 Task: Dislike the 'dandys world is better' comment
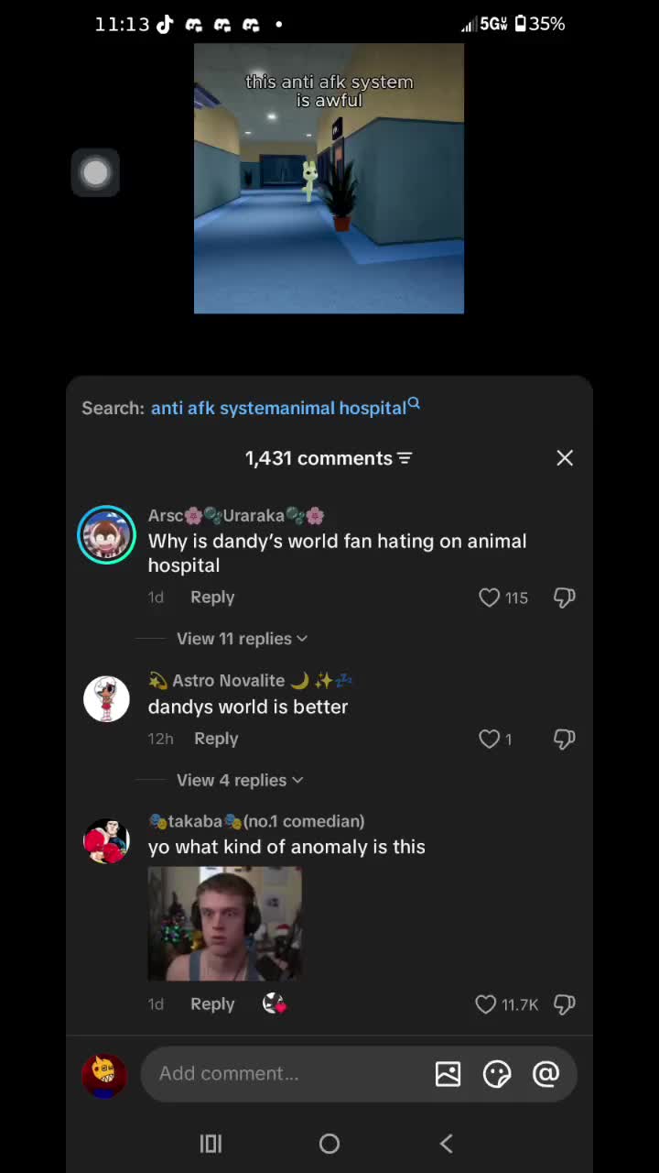tap(564, 739)
